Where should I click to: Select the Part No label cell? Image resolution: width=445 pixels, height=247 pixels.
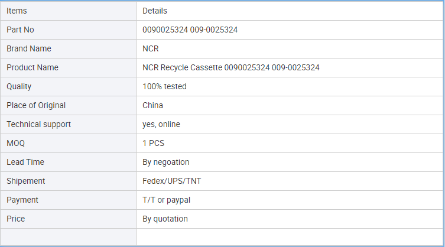tap(68, 30)
